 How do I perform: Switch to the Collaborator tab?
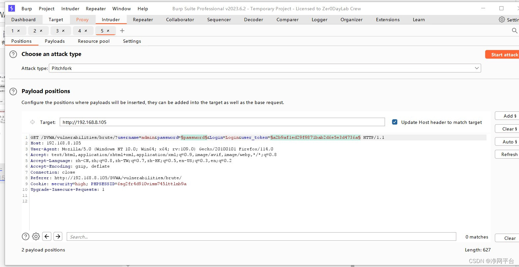point(180,20)
